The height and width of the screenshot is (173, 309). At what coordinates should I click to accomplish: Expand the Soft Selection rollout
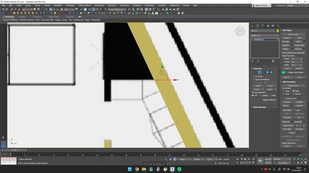pyautogui.click(x=260, y=107)
